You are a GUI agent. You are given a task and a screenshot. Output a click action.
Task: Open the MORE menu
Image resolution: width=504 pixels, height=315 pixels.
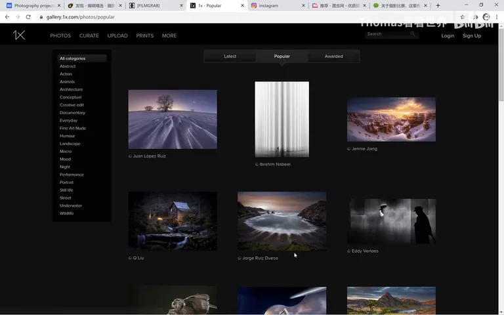click(x=169, y=35)
